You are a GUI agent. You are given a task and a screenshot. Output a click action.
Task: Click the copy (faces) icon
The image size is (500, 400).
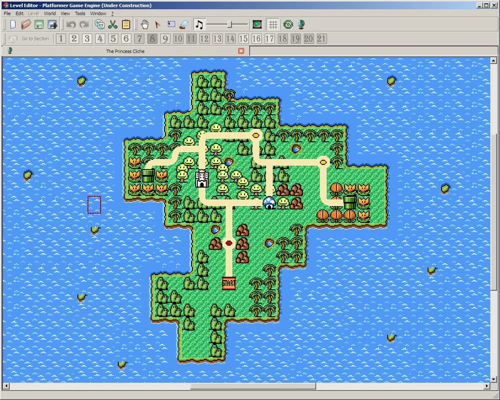pos(100,24)
